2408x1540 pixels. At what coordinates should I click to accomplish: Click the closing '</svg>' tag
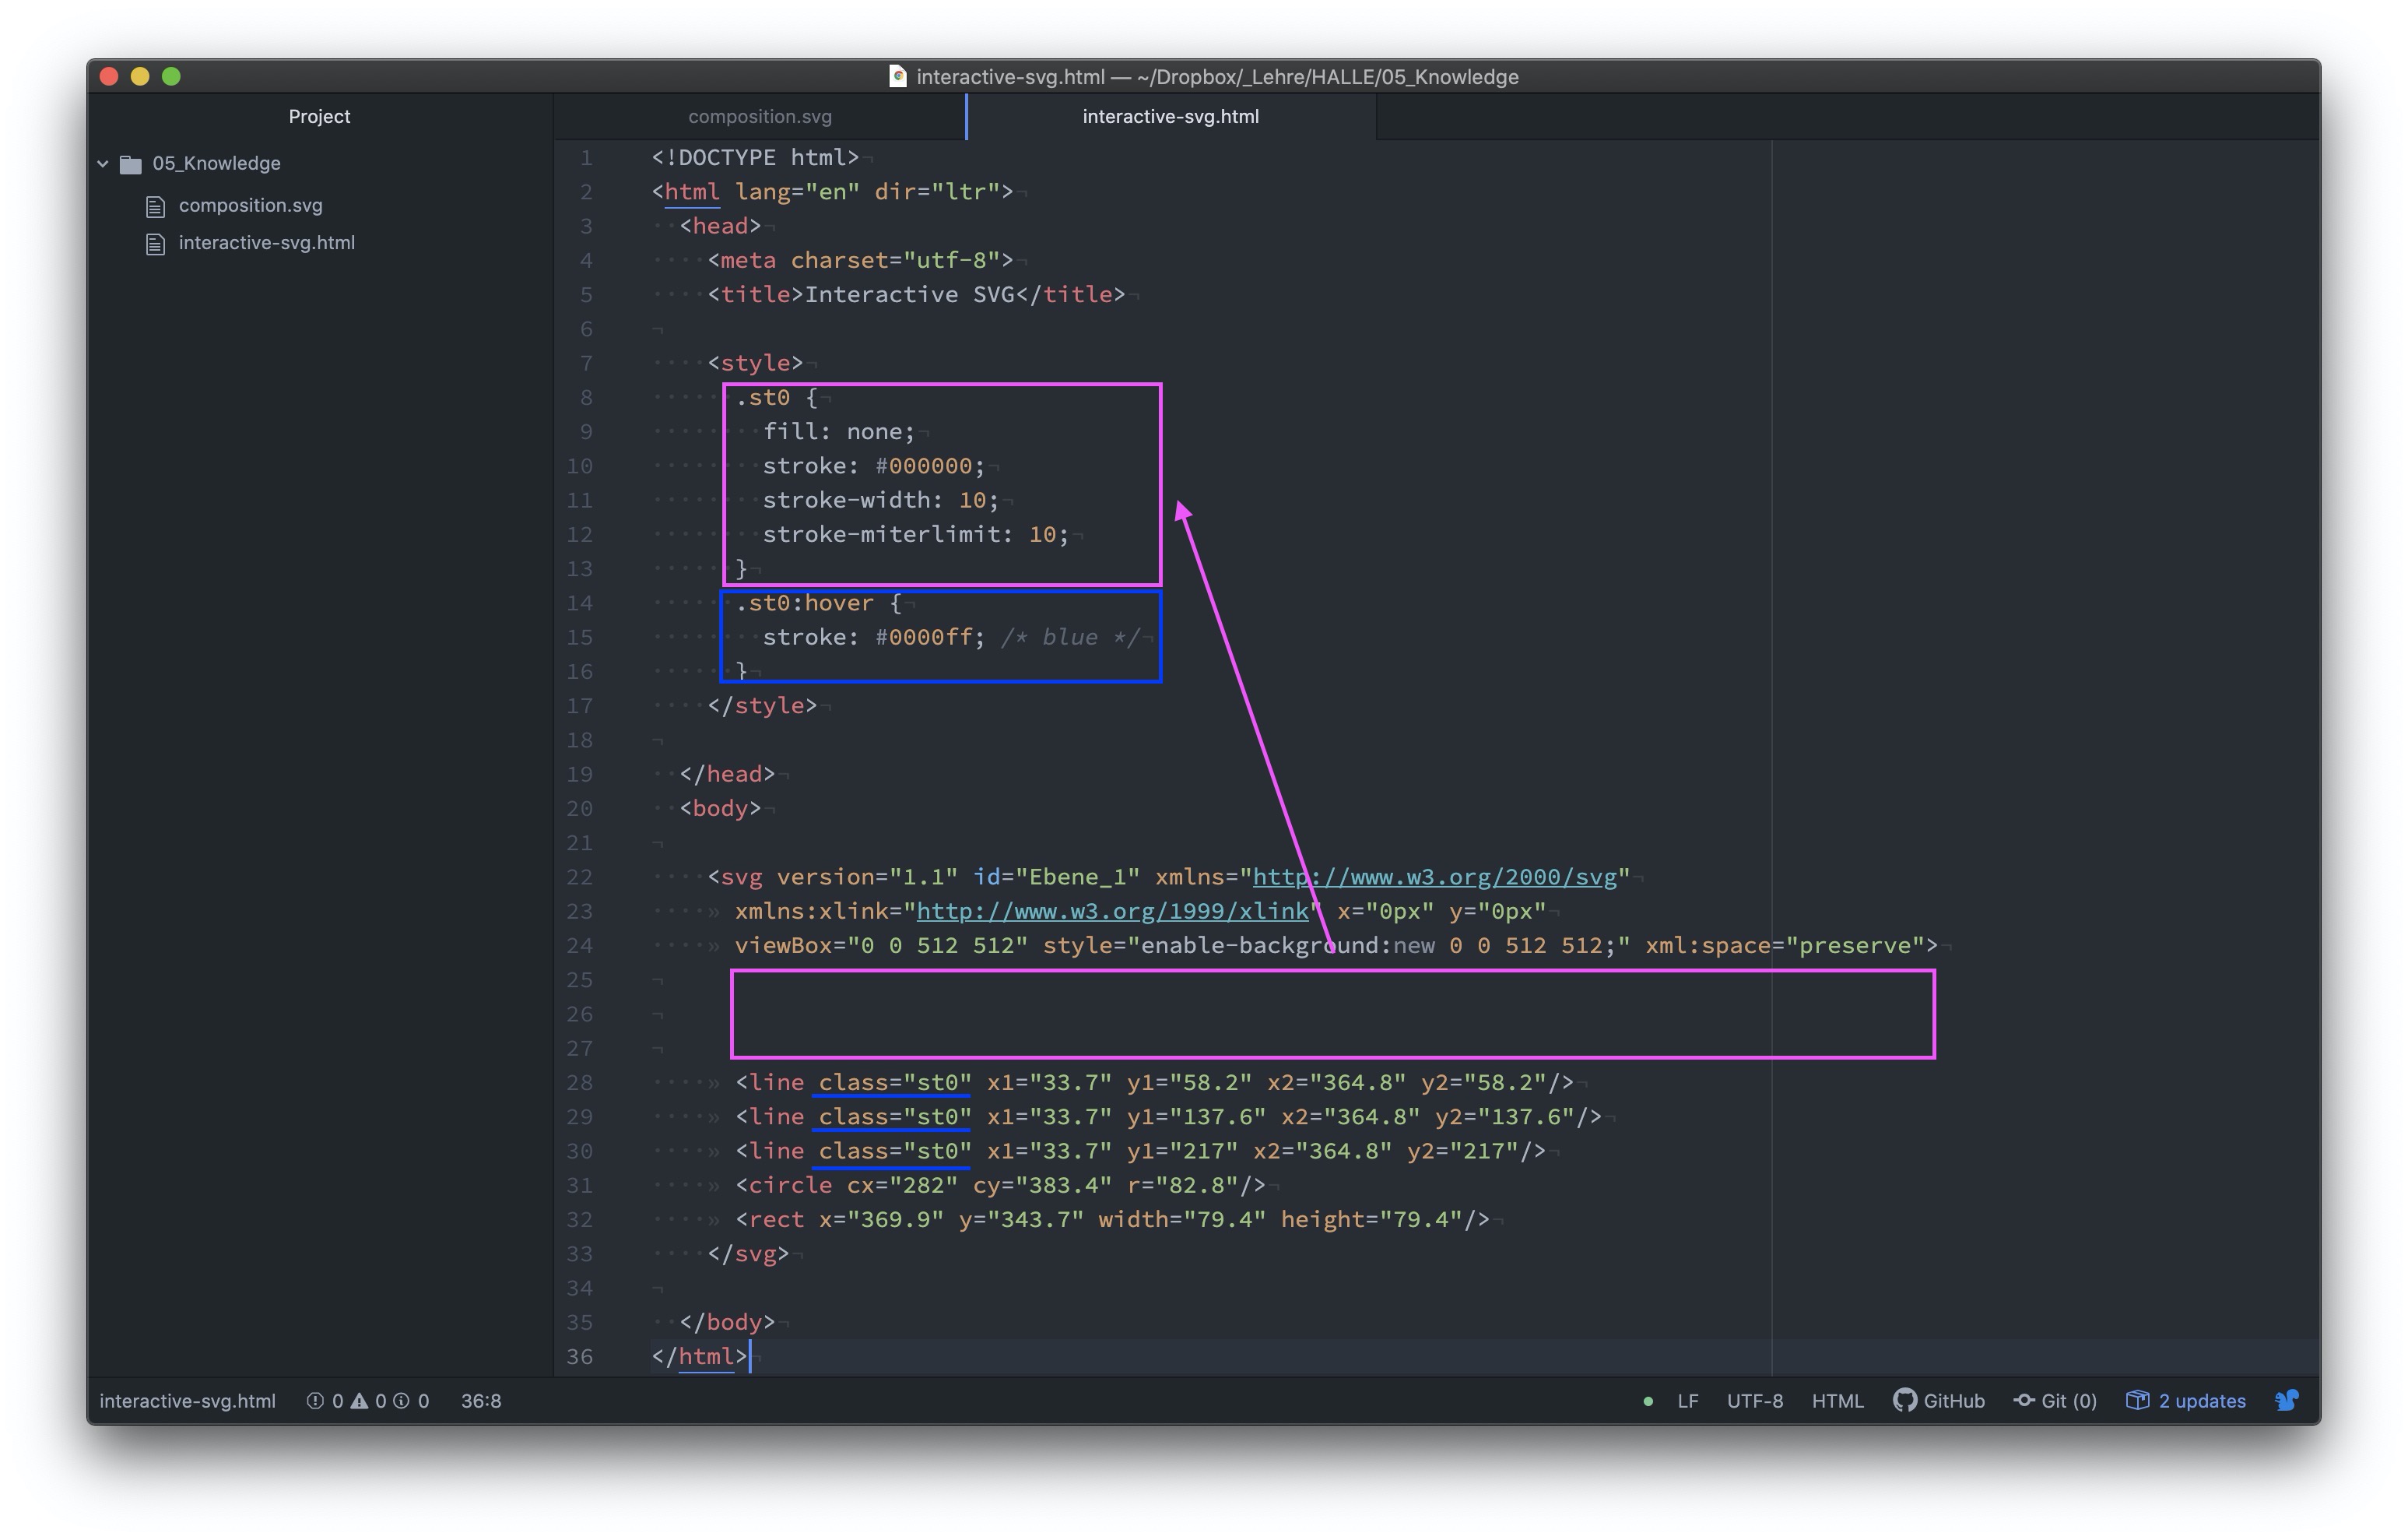click(x=748, y=1253)
